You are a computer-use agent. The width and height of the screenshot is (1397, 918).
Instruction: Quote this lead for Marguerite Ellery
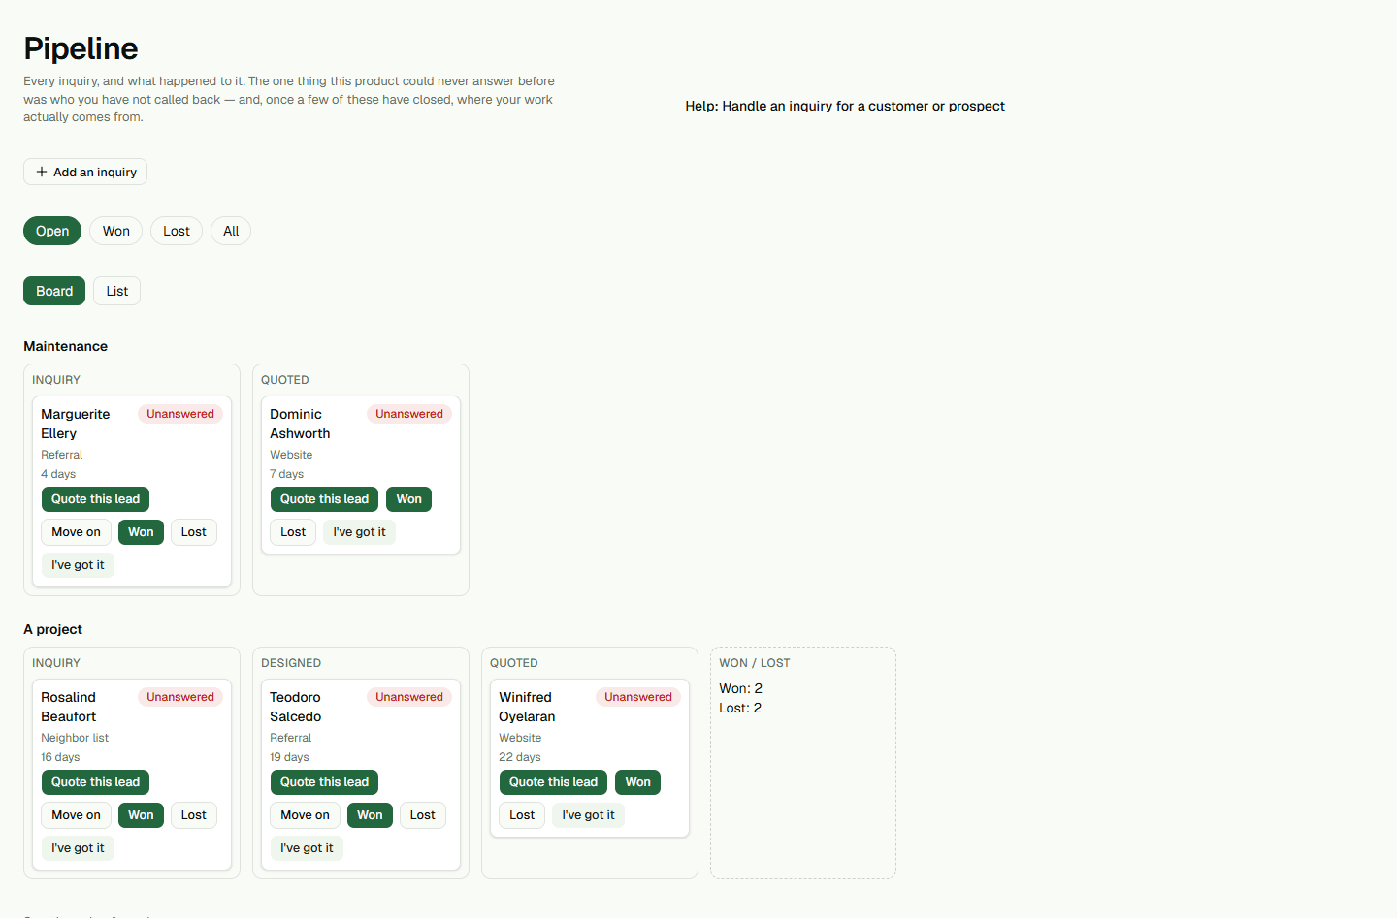[95, 499]
